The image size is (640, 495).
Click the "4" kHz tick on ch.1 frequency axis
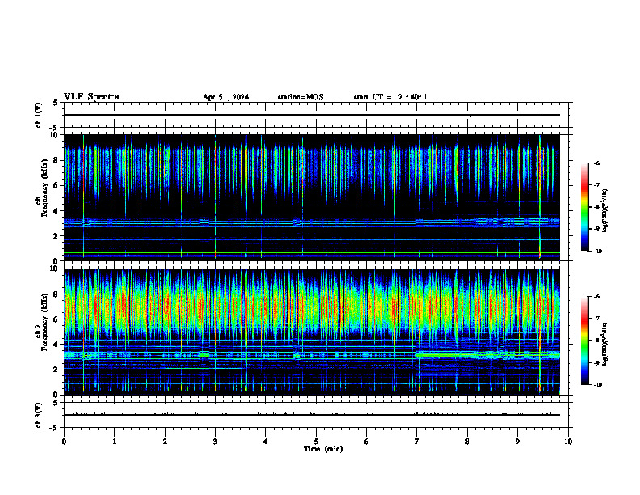[56, 211]
